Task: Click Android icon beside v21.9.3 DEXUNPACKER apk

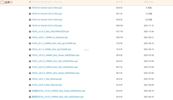Action: (x=30, y=32)
